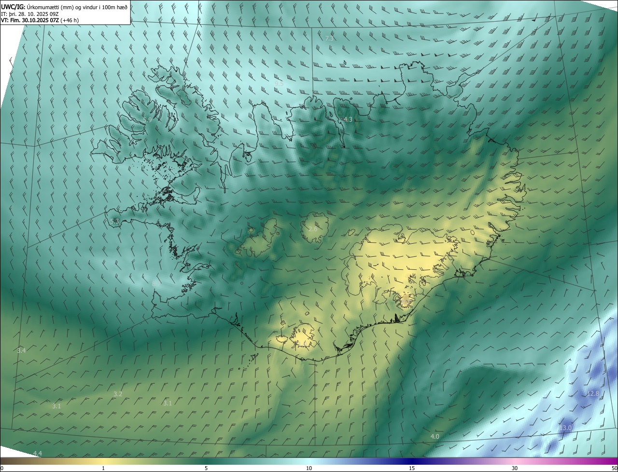Click the 2.6 value label on the glacier

[x=313, y=229]
